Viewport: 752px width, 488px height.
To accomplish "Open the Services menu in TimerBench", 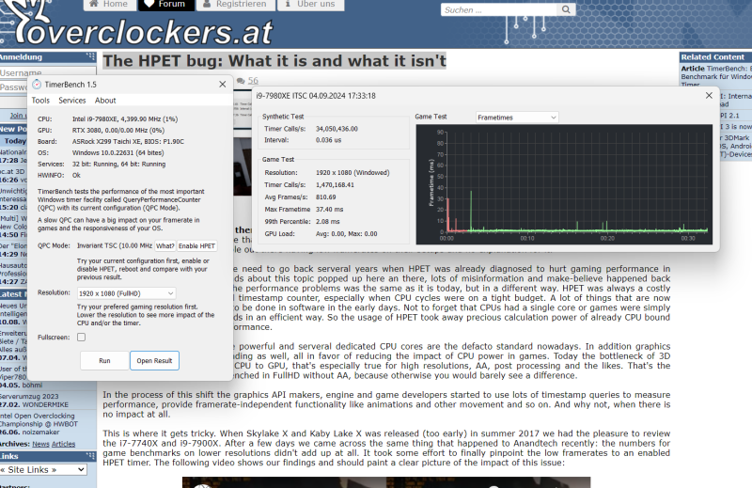I will [x=72, y=101].
